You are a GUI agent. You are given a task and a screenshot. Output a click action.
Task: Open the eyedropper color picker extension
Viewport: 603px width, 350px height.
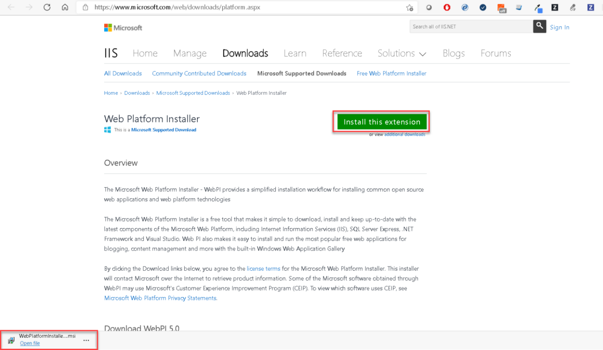click(538, 8)
